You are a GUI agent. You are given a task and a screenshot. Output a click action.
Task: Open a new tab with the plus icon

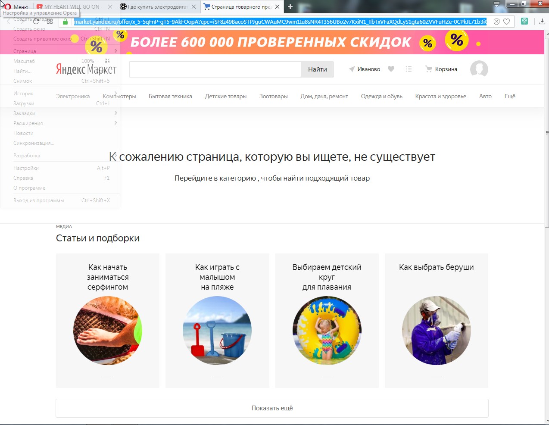[x=290, y=7]
